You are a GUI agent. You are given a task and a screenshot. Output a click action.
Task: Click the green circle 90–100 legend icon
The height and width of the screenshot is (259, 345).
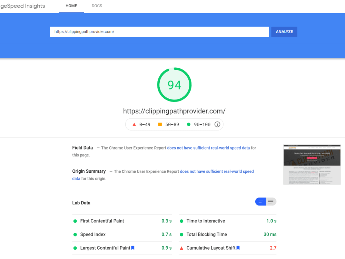point(189,124)
